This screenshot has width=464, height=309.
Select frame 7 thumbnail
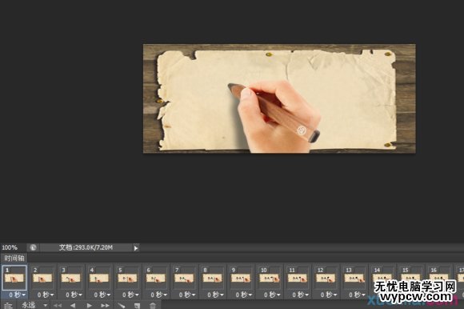coord(184,278)
